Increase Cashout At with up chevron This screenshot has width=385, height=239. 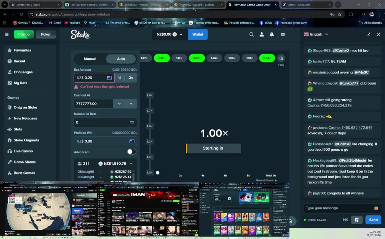[131, 104]
